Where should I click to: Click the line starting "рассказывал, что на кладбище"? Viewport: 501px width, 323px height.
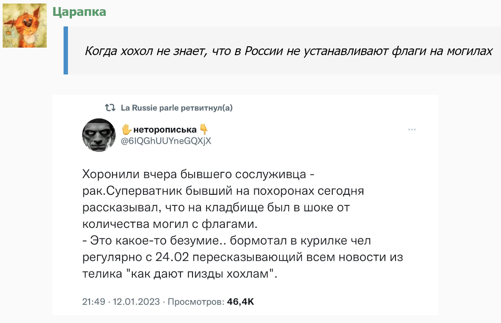[216, 208]
